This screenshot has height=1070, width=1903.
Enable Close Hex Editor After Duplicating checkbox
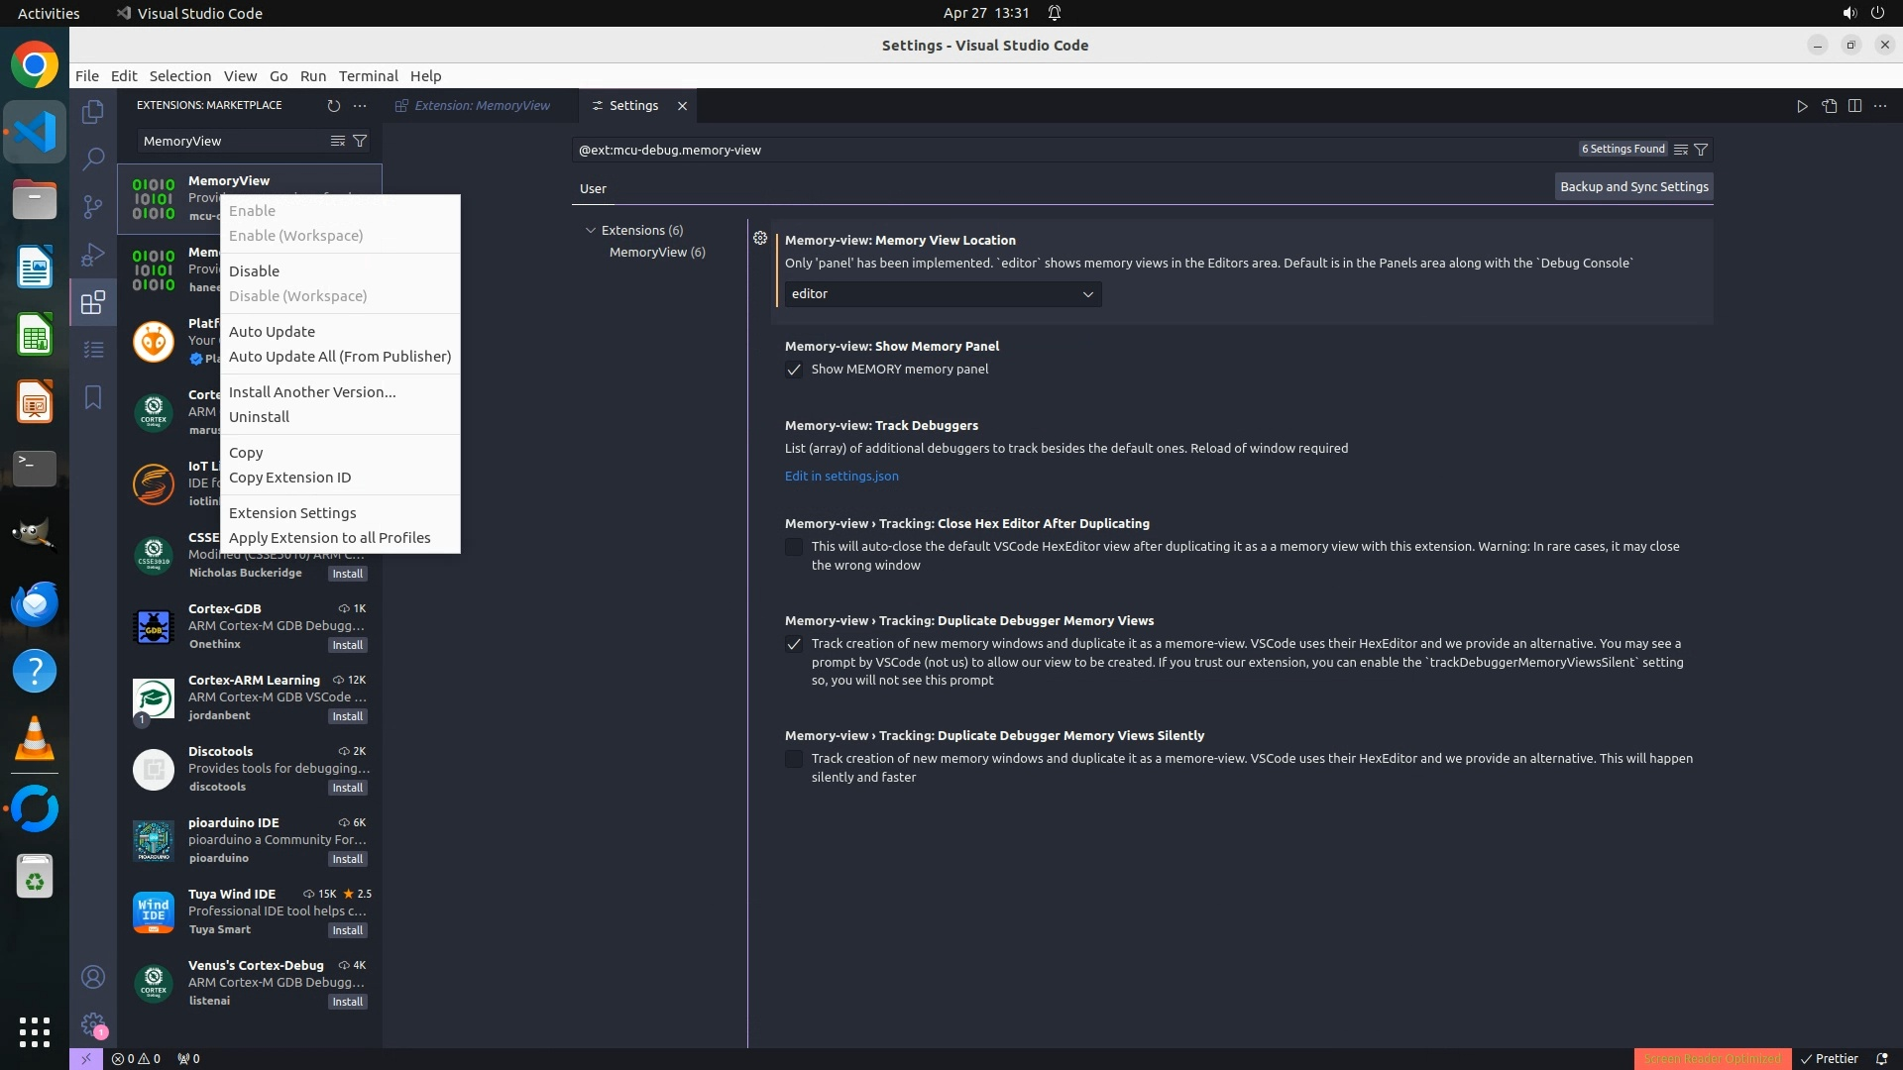pyautogui.click(x=794, y=547)
